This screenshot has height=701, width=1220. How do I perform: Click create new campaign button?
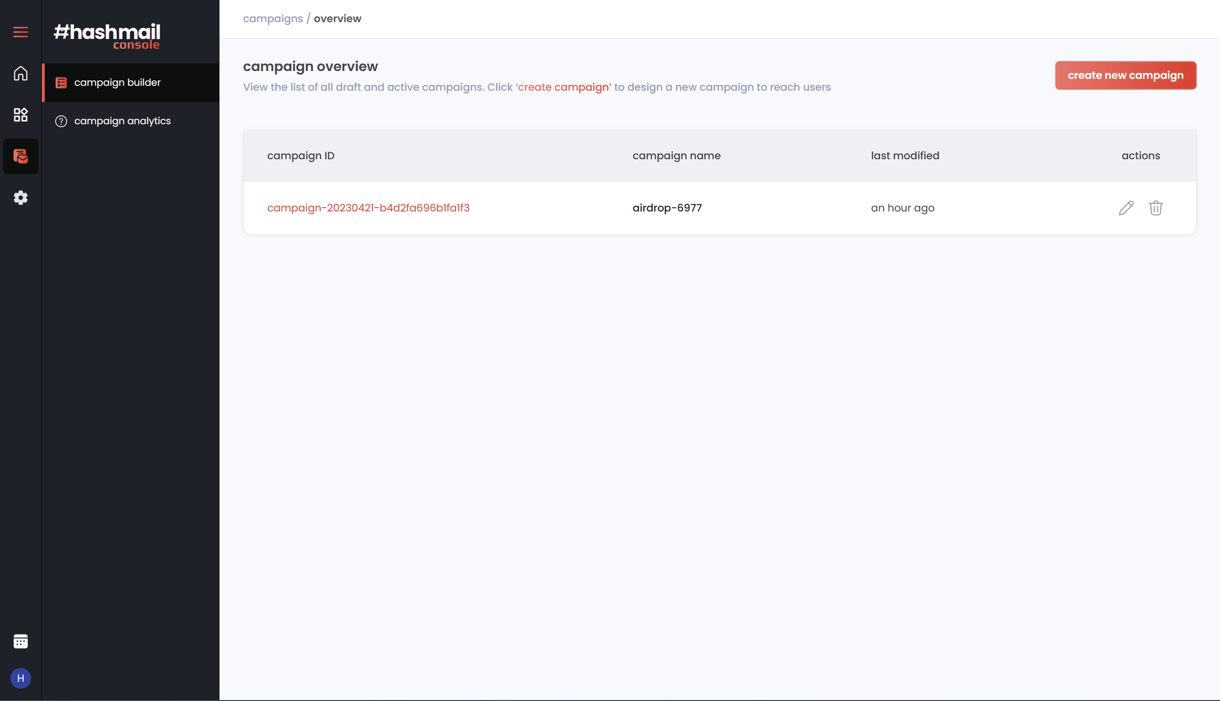coord(1125,75)
